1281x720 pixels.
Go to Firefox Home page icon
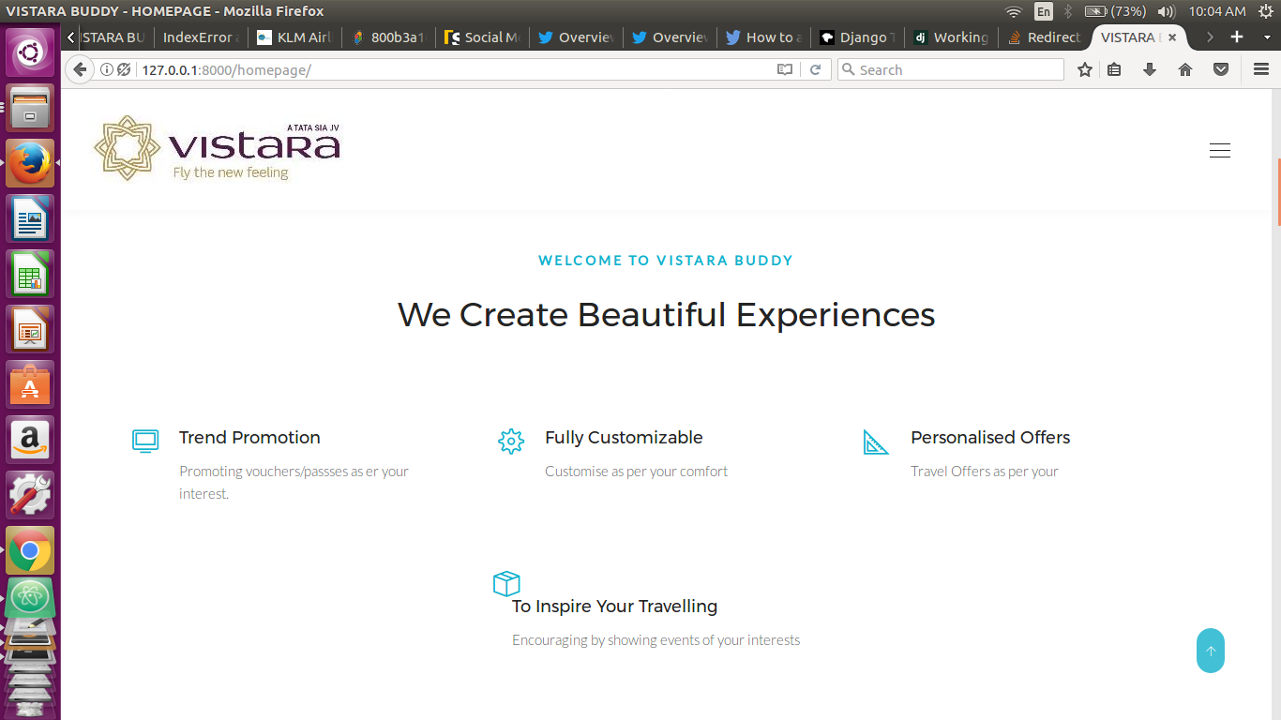click(1185, 69)
